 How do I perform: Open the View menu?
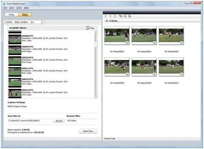click(x=12, y=8)
